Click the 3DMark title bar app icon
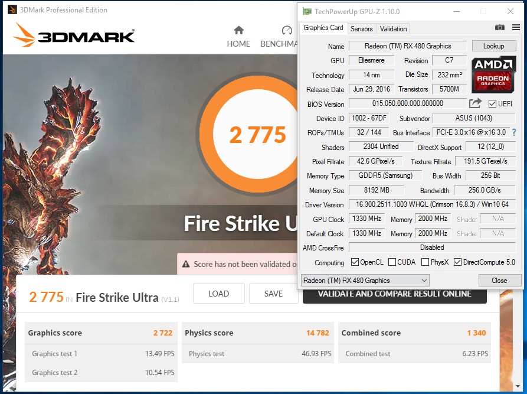This screenshot has width=527, height=394. click(x=12, y=10)
